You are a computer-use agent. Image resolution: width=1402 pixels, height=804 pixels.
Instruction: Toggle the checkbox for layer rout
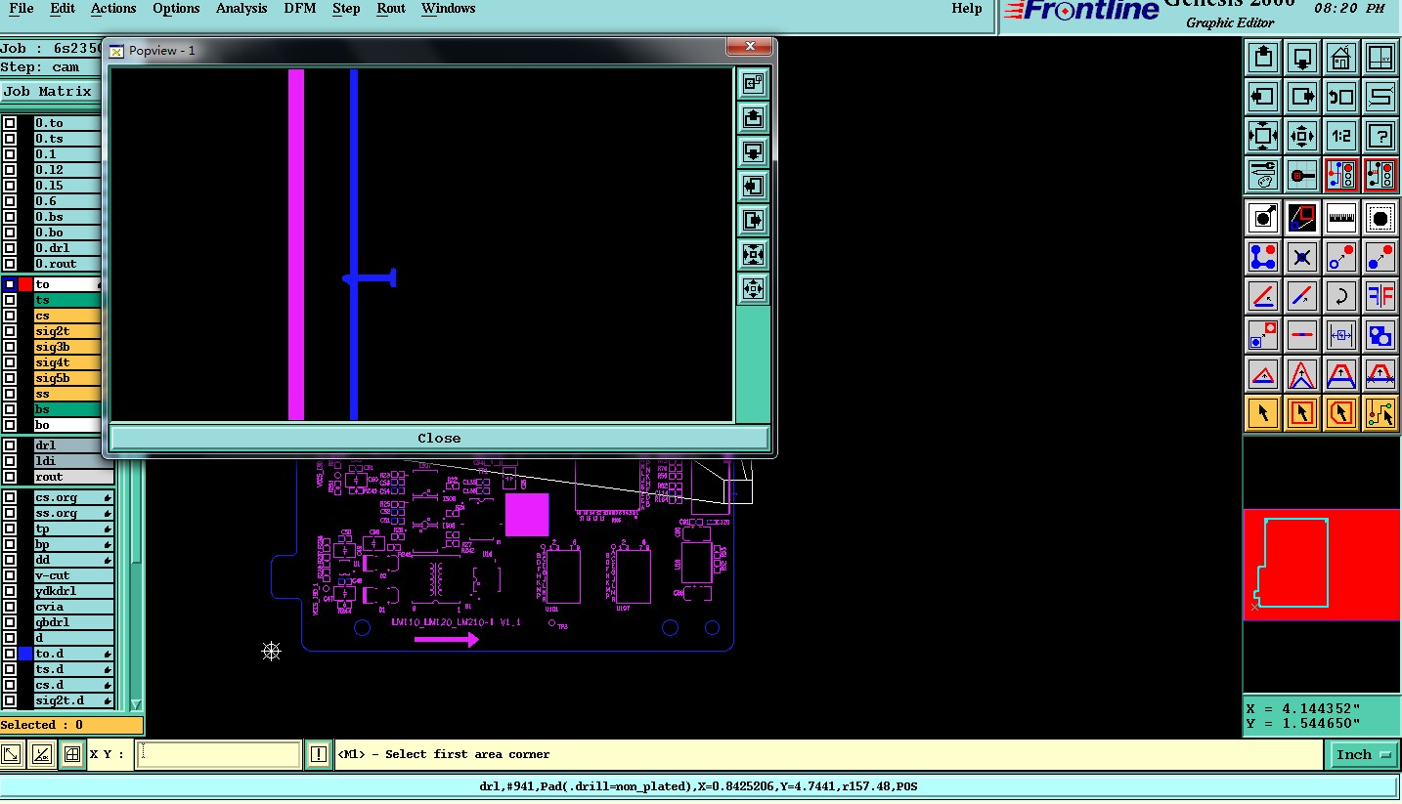[10, 477]
